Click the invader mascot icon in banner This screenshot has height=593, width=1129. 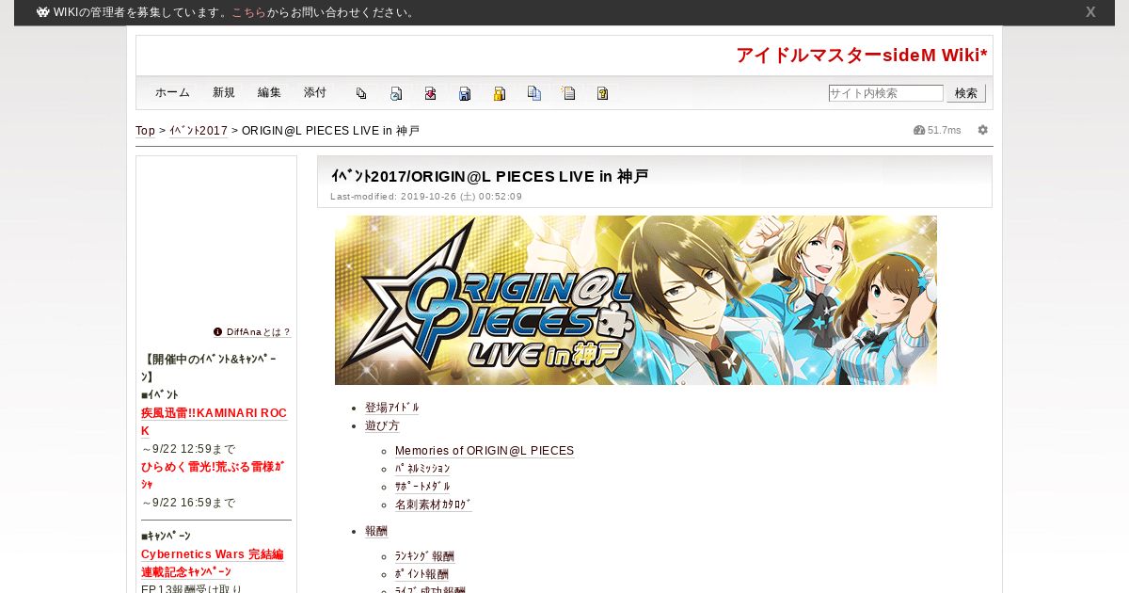(x=43, y=12)
